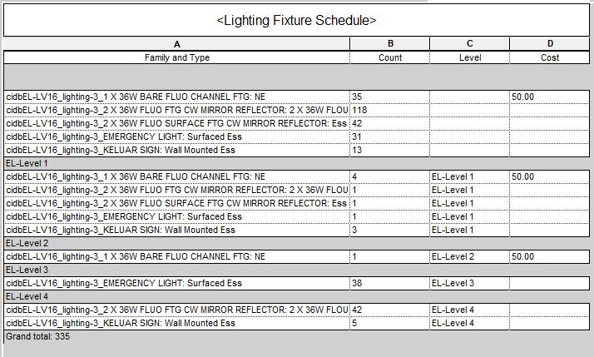The width and height of the screenshot is (594, 357).
Task: Select column D header
Action: tap(550, 44)
